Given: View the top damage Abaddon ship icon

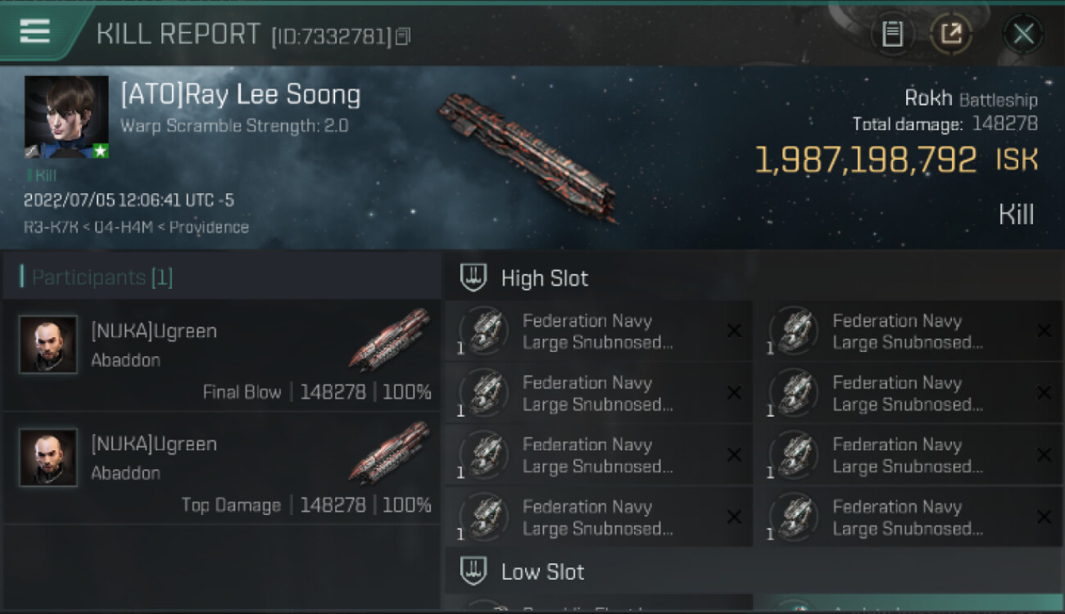Looking at the screenshot, I should click(x=390, y=452).
